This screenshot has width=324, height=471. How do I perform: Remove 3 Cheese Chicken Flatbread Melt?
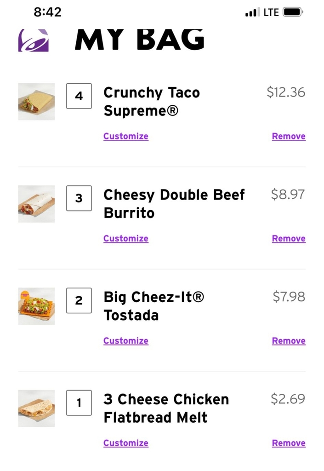tap(289, 443)
